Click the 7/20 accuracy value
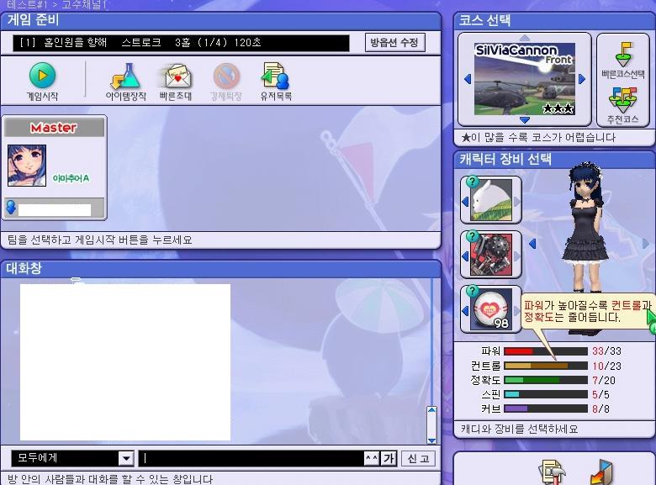Screen dimensions: 656x485 coord(604,381)
